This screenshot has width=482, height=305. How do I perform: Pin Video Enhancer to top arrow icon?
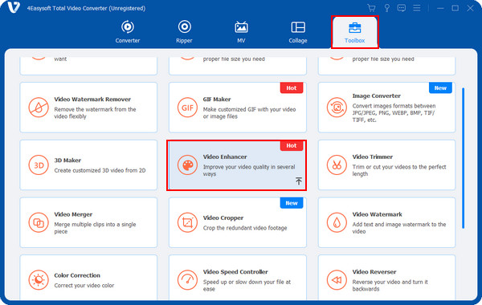click(299, 181)
